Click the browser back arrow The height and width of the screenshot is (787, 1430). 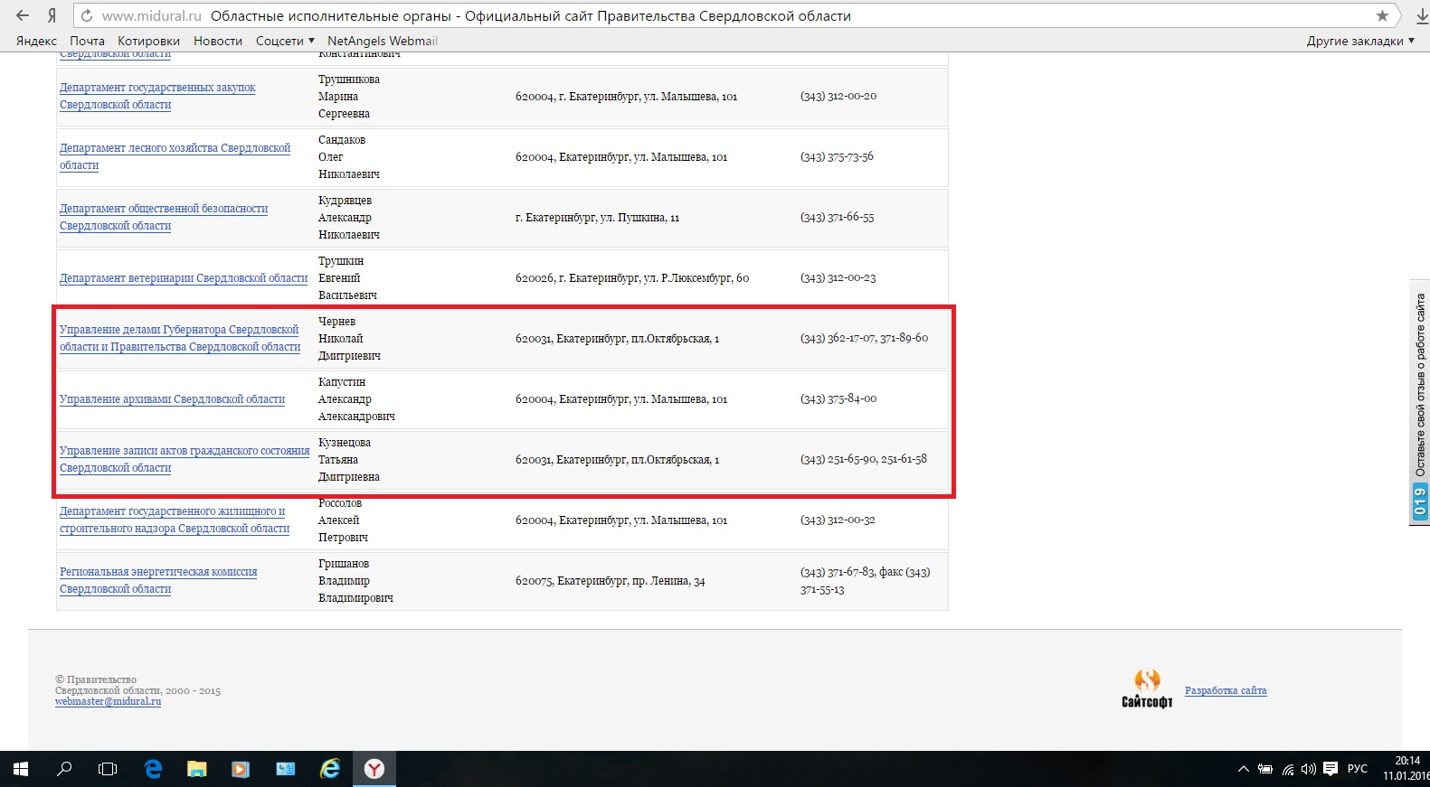(x=23, y=15)
